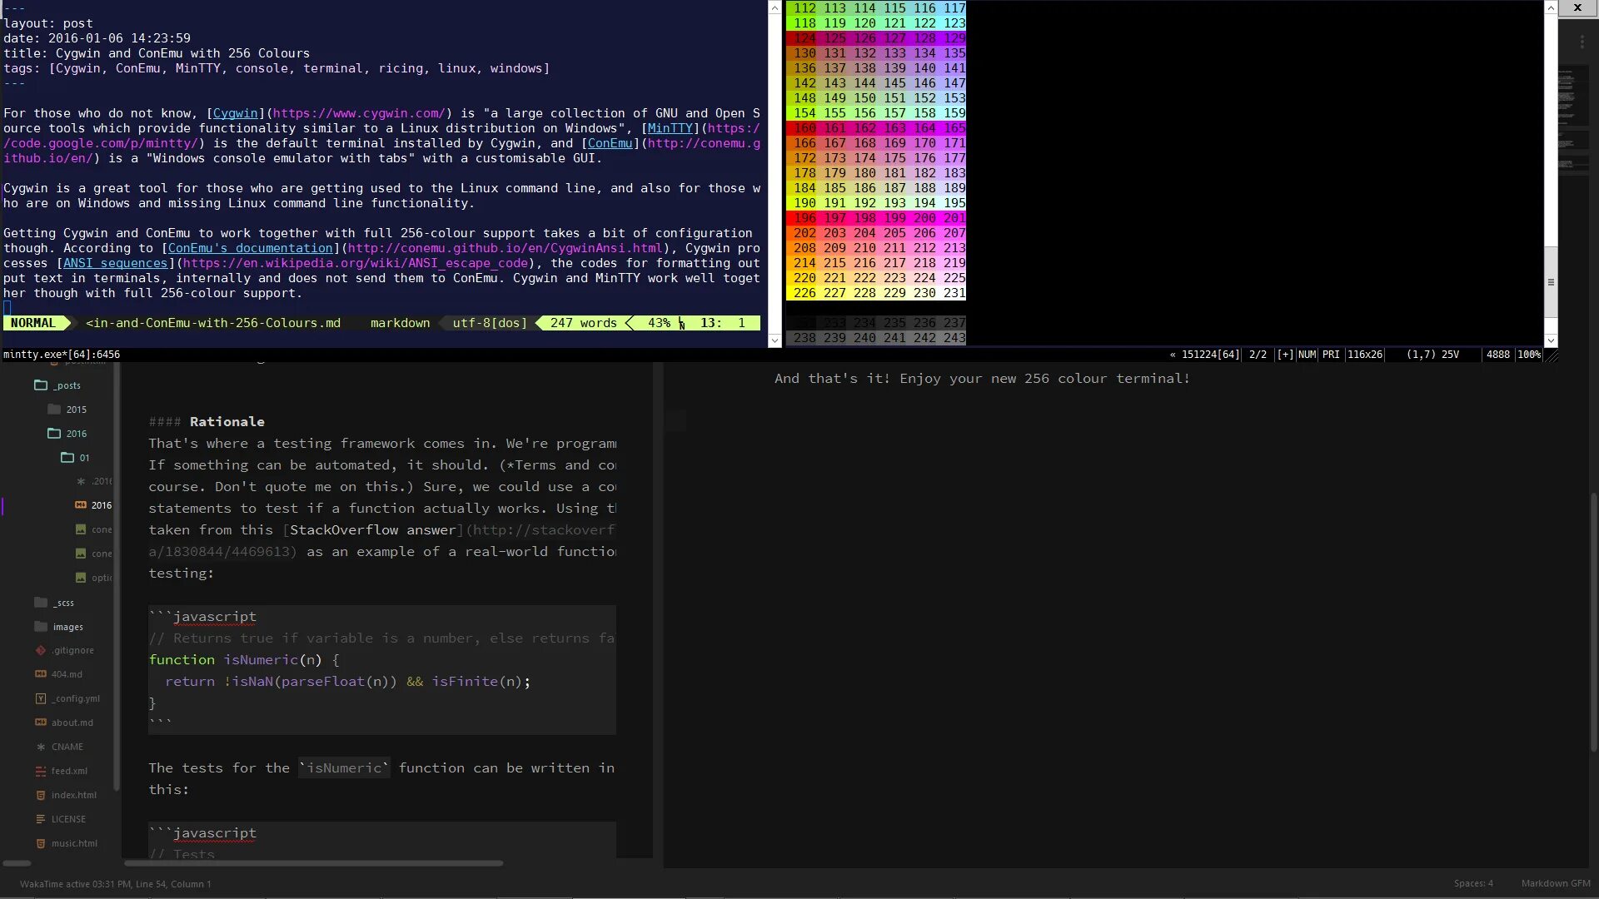Click the editor horizontal scrollbar
Screen dimensions: 1599x899
tap(312, 863)
